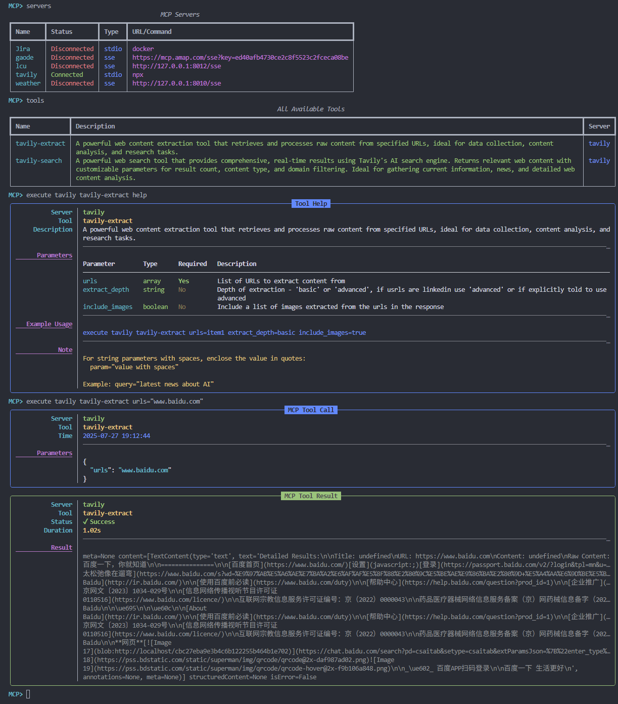Click the Yes required value for urls

click(184, 281)
